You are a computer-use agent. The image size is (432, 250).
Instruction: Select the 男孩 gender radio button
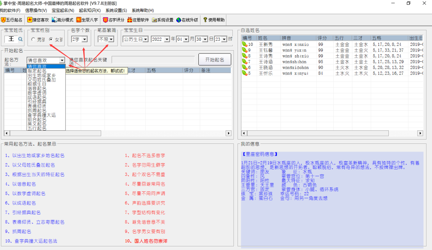pos(33,39)
